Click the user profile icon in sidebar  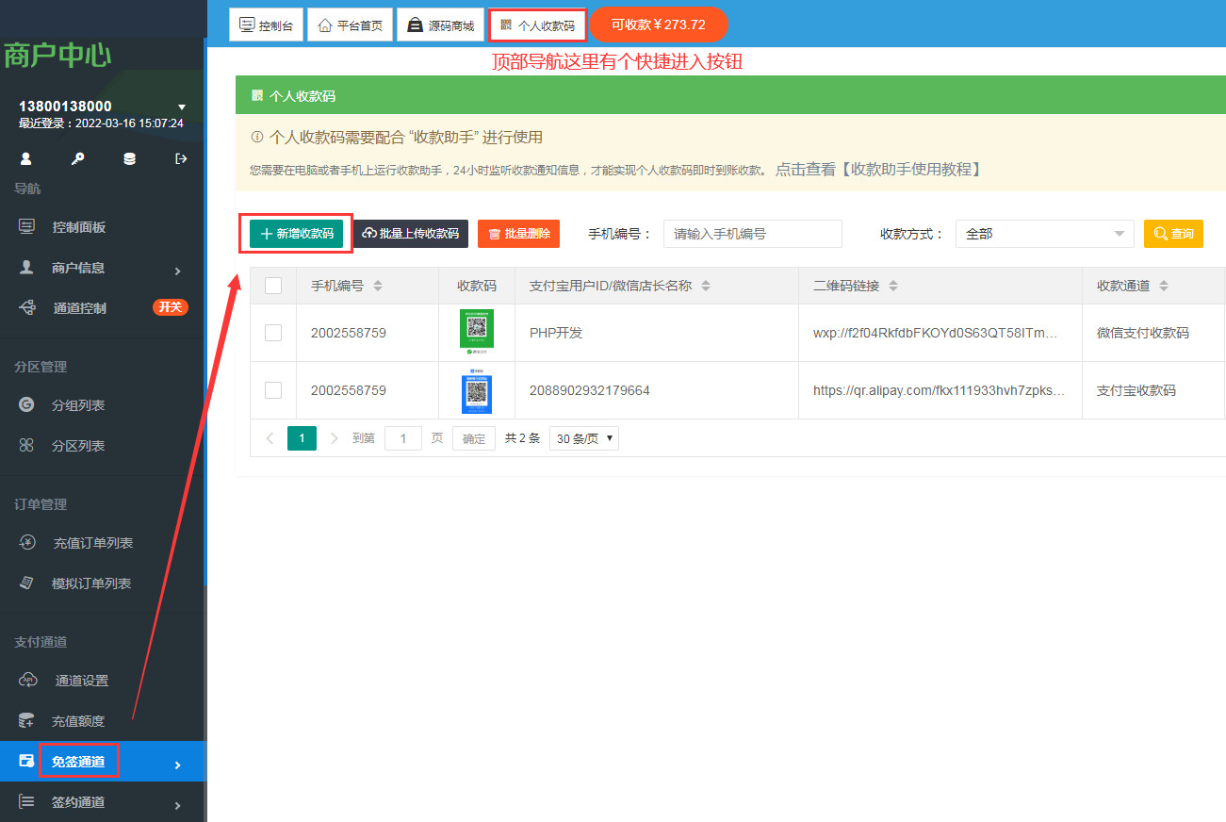pos(26,159)
